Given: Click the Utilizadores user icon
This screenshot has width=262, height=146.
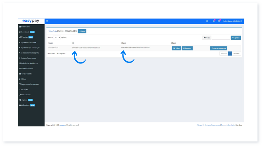Looking at the screenshot, I should (20, 105).
